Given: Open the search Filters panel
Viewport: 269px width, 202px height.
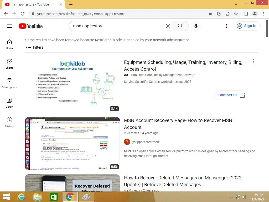Looking at the screenshot, I should tap(34, 47).
